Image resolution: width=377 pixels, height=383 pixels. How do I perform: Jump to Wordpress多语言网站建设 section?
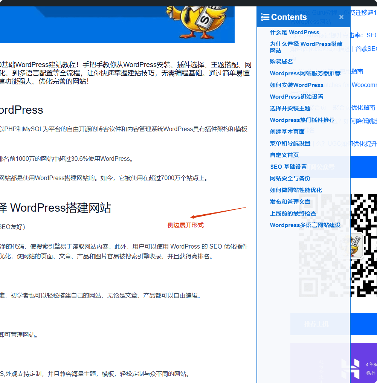click(305, 225)
